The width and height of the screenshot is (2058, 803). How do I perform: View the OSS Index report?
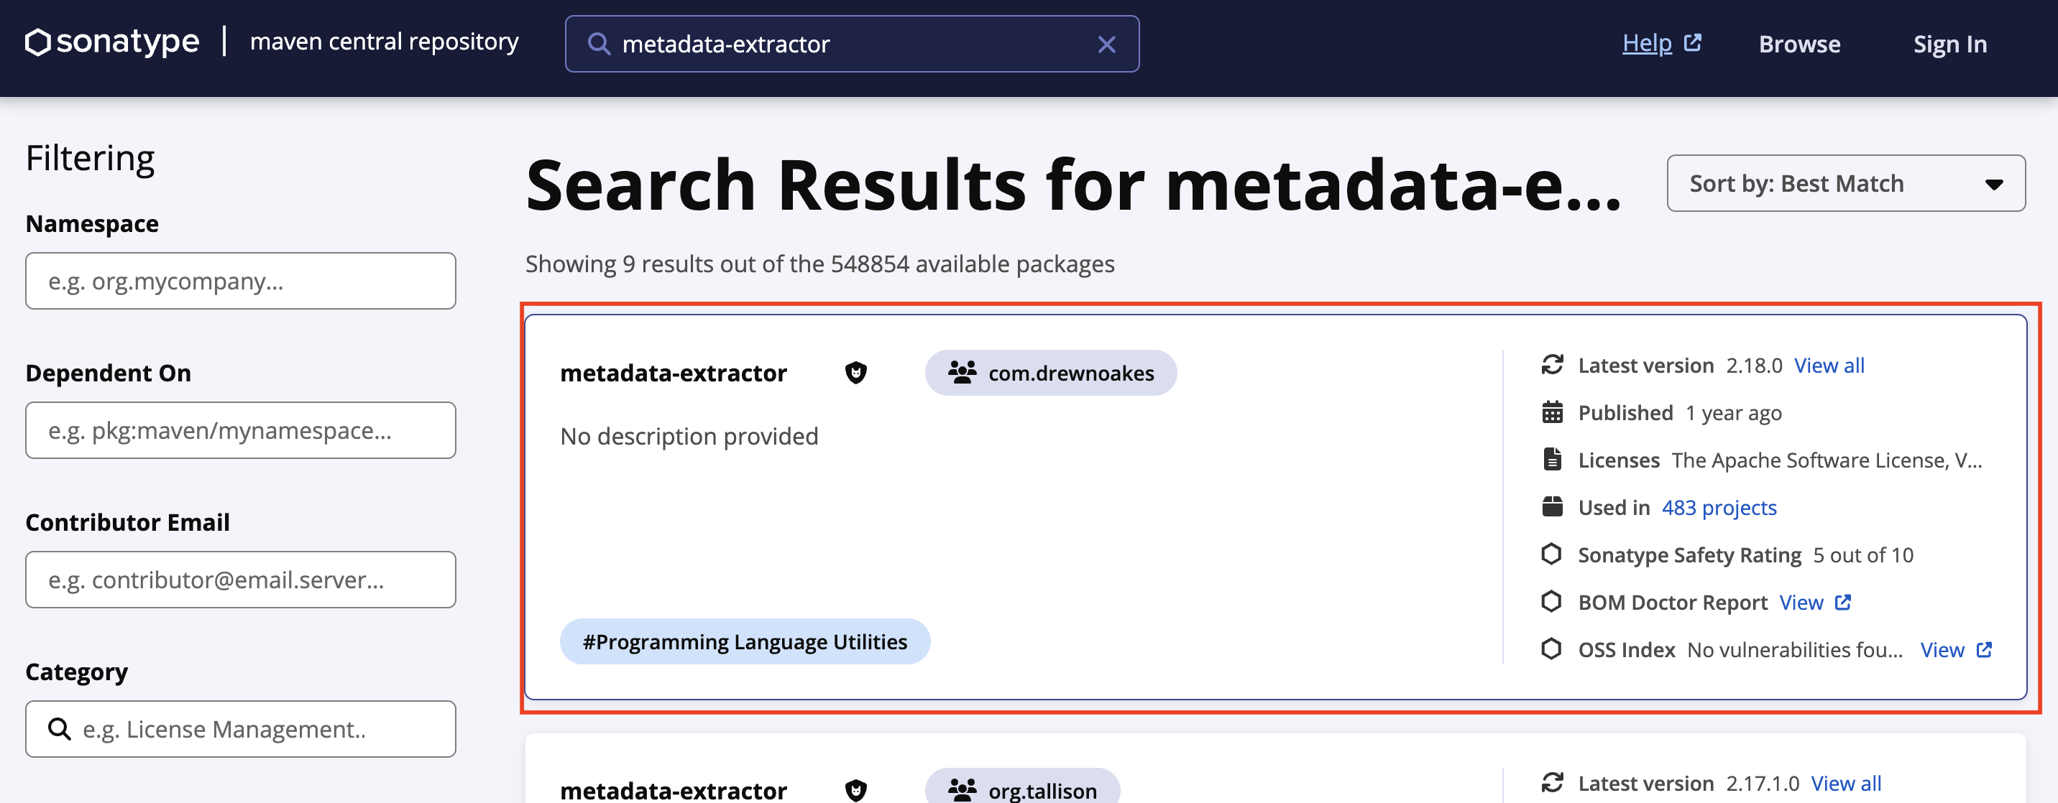(1942, 650)
